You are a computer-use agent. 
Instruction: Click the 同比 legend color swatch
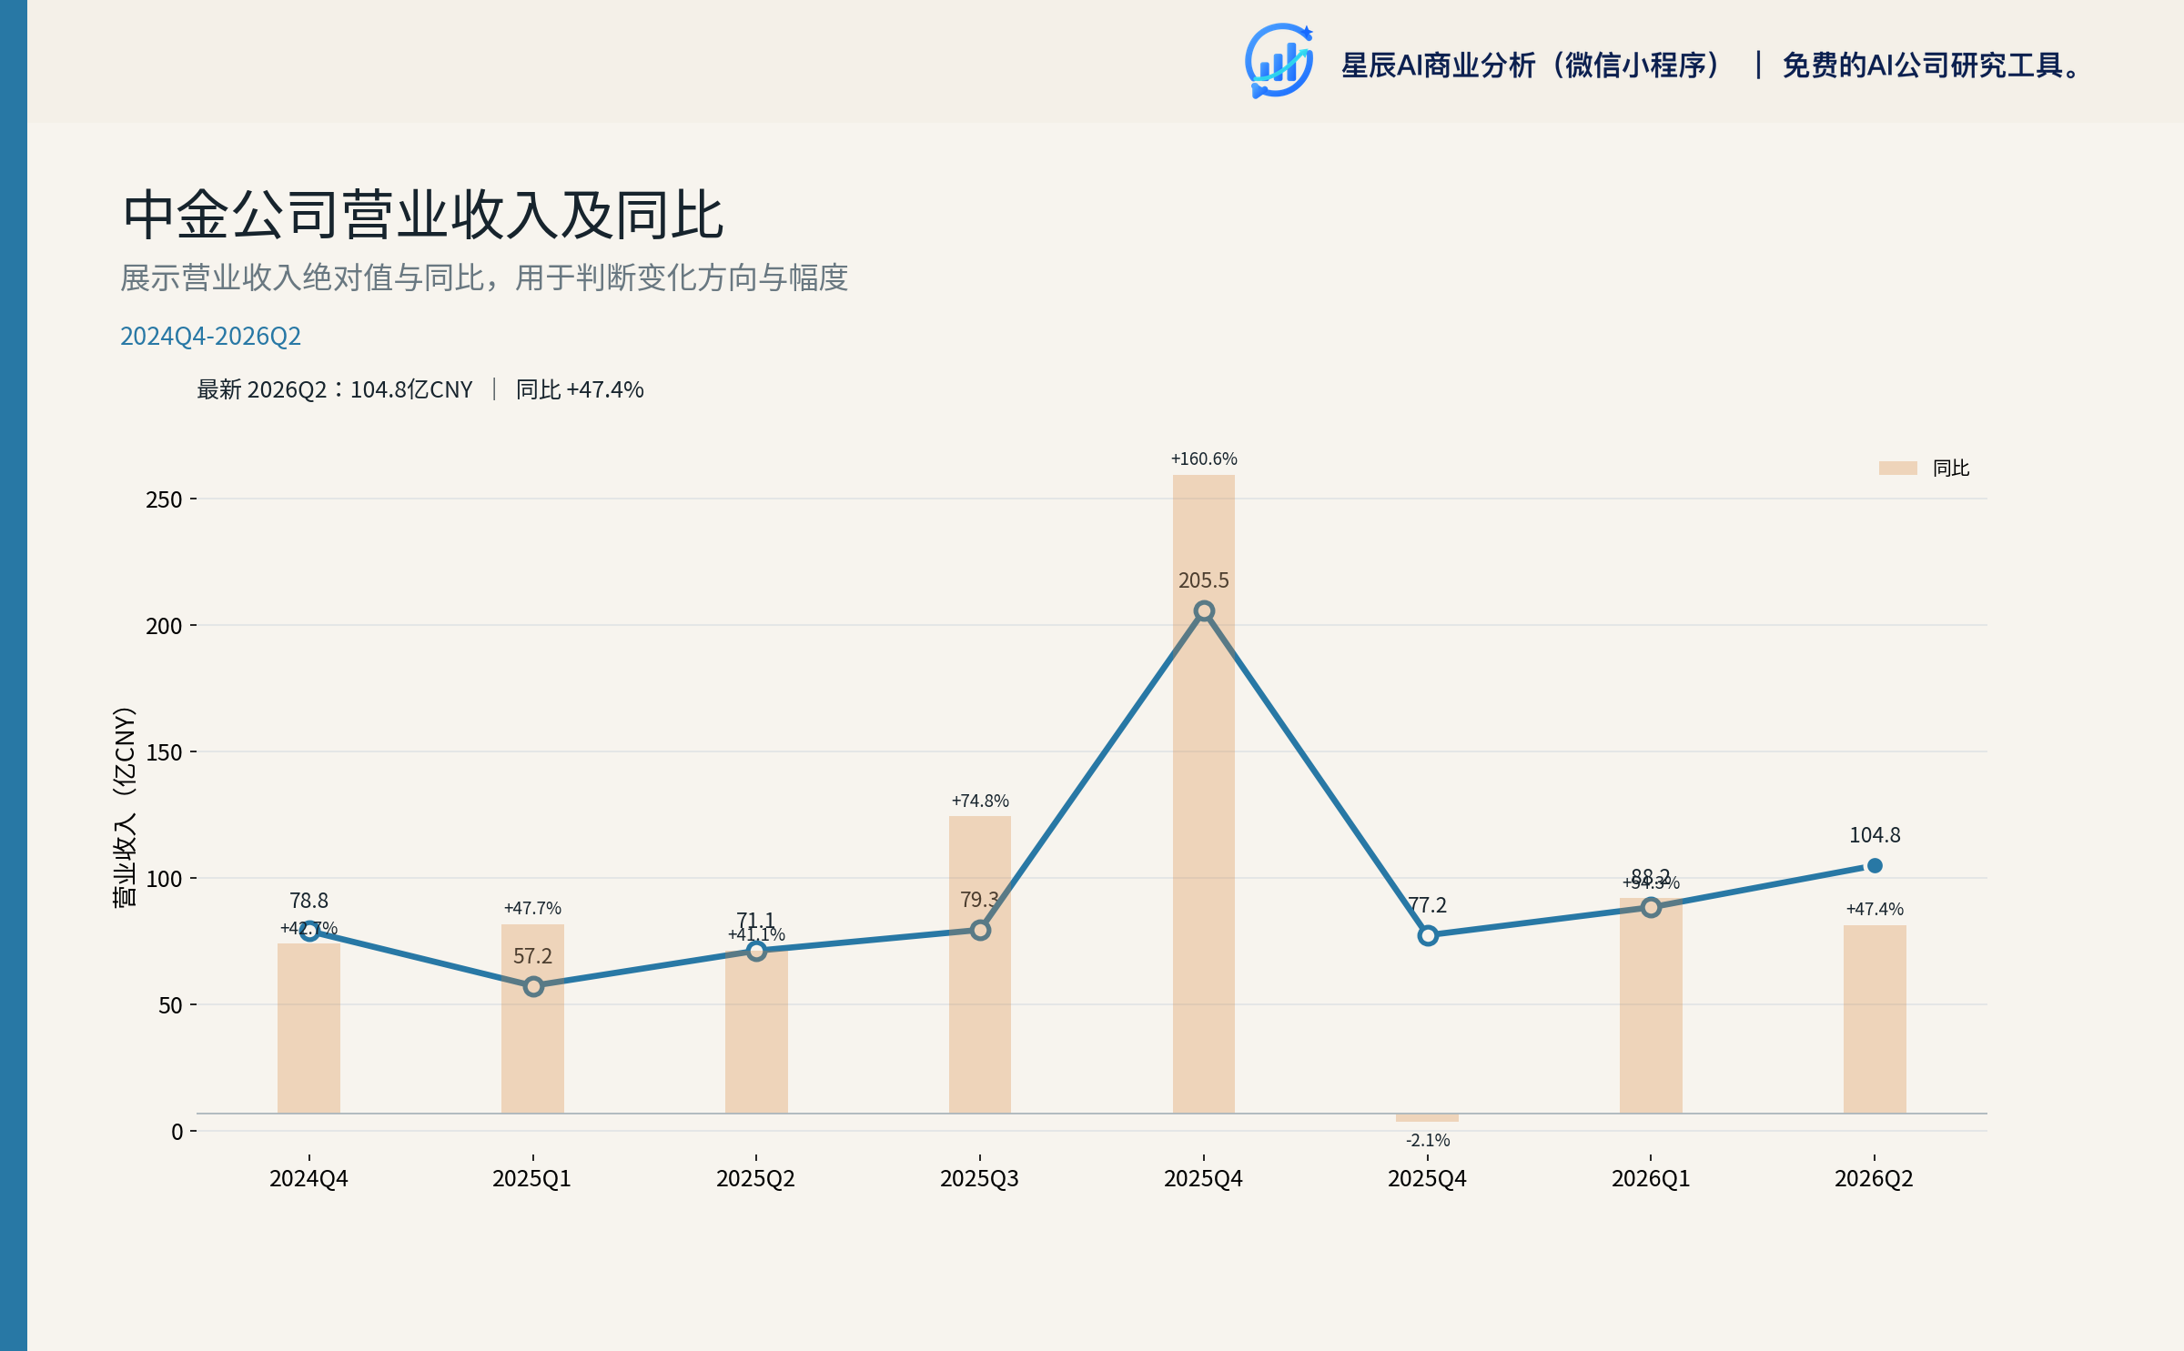(x=1897, y=468)
